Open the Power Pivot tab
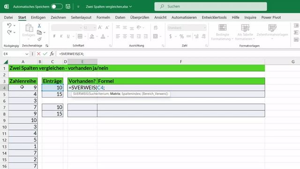This screenshot has width=300, height=169. [x=271, y=17]
